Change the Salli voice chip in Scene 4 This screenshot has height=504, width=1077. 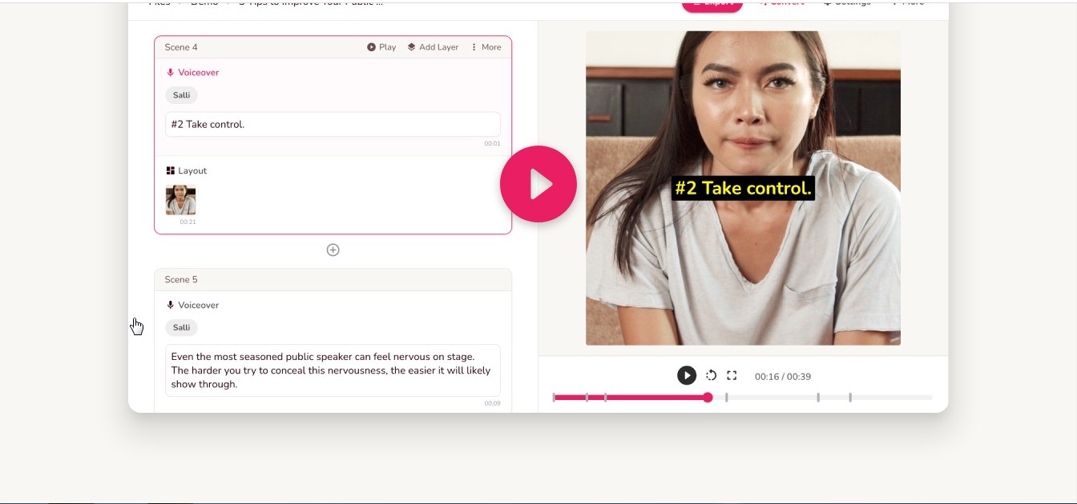pyautogui.click(x=181, y=95)
